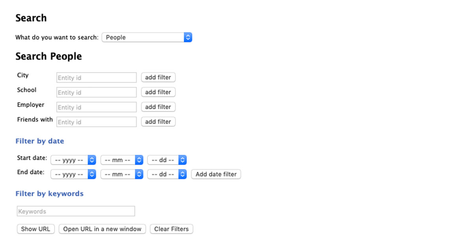Add the School filter

tap(158, 92)
